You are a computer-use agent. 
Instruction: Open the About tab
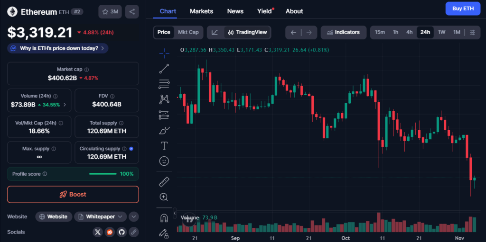point(294,11)
